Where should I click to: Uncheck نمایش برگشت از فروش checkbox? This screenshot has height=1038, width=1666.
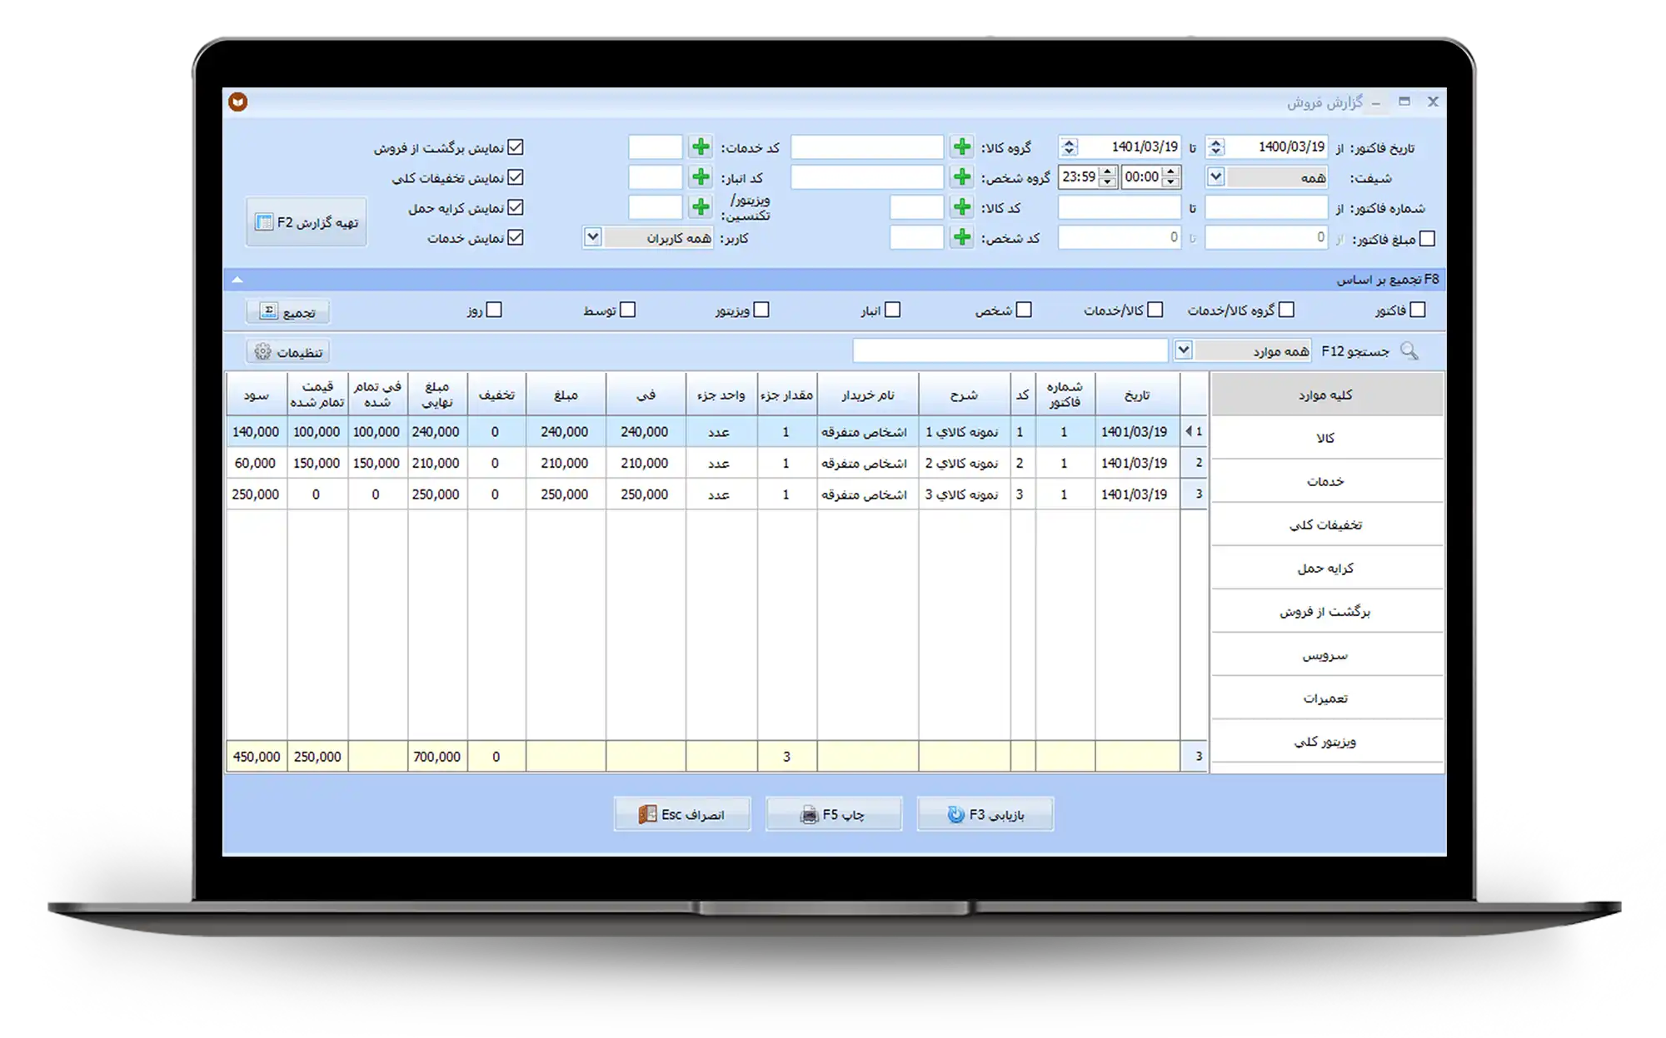click(x=516, y=147)
